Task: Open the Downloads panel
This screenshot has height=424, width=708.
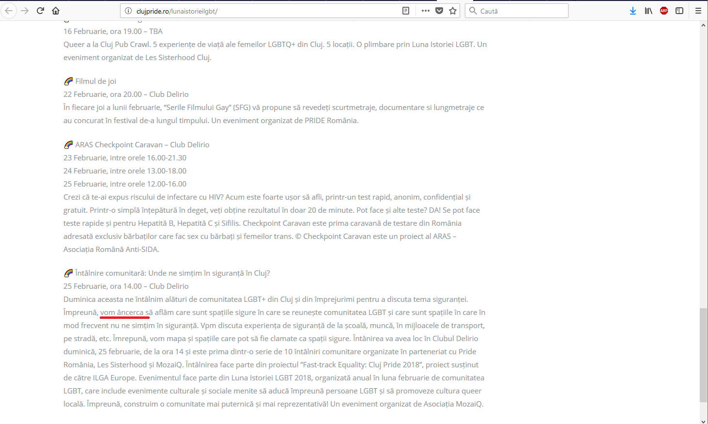Action: click(633, 11)
